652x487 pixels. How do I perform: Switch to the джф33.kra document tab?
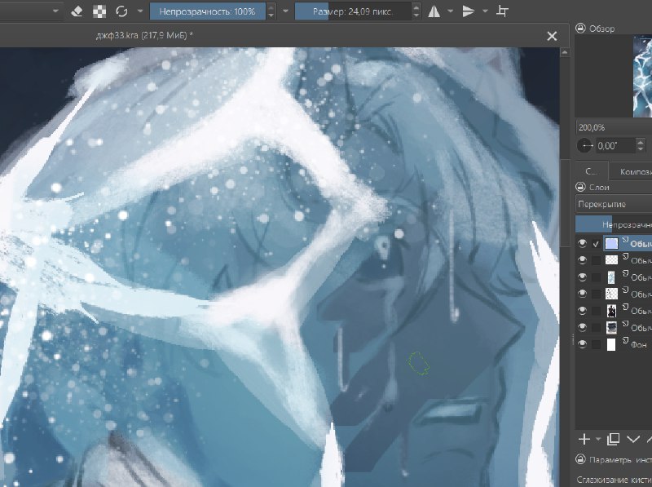pyautogui.click(x=144, y=36)
